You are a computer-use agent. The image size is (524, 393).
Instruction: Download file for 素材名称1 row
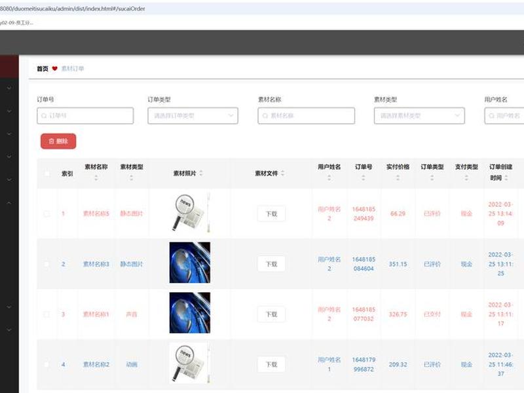click(271, 314)
